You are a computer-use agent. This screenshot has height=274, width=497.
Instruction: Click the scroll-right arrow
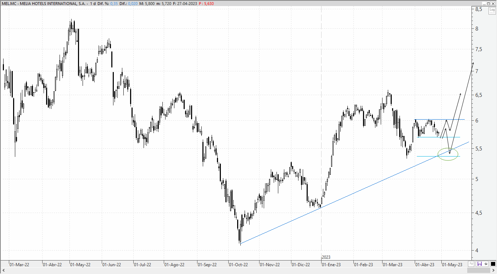point(493,271)
